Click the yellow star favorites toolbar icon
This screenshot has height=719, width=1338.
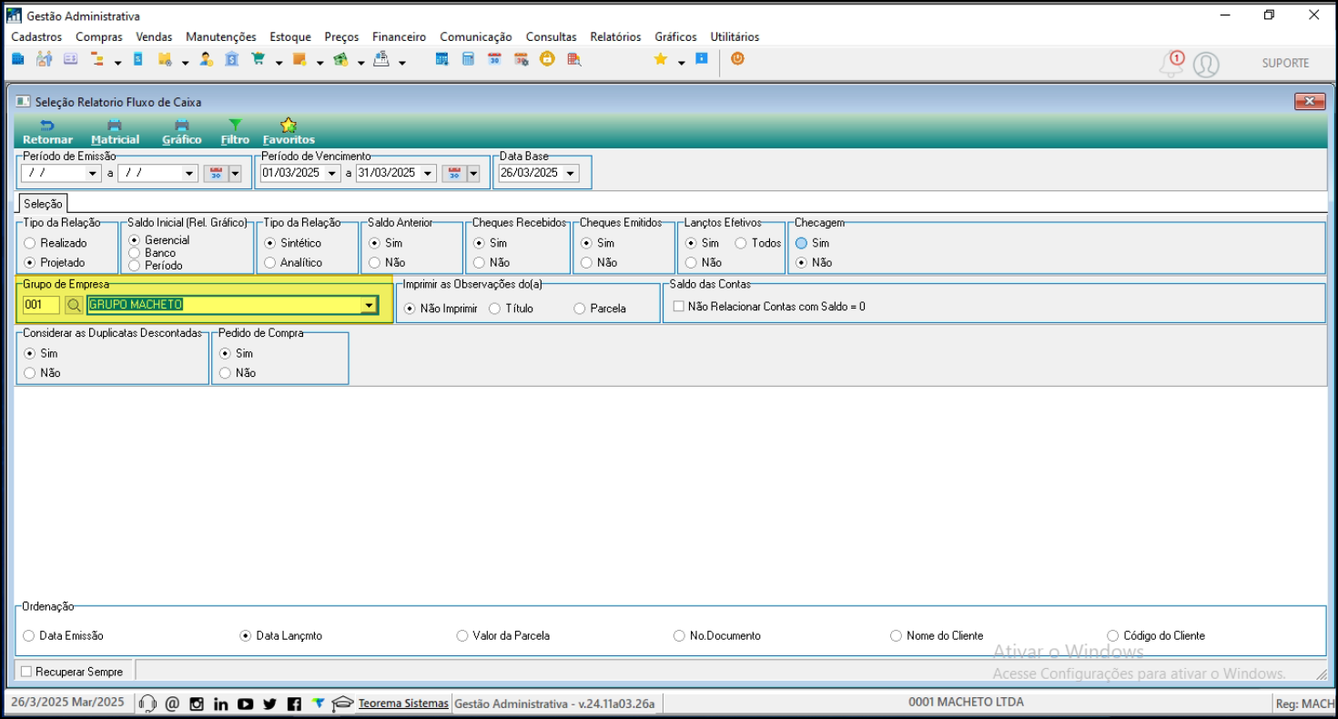[660, 59]
